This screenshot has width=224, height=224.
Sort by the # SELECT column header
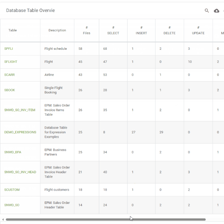coord(113,30)
